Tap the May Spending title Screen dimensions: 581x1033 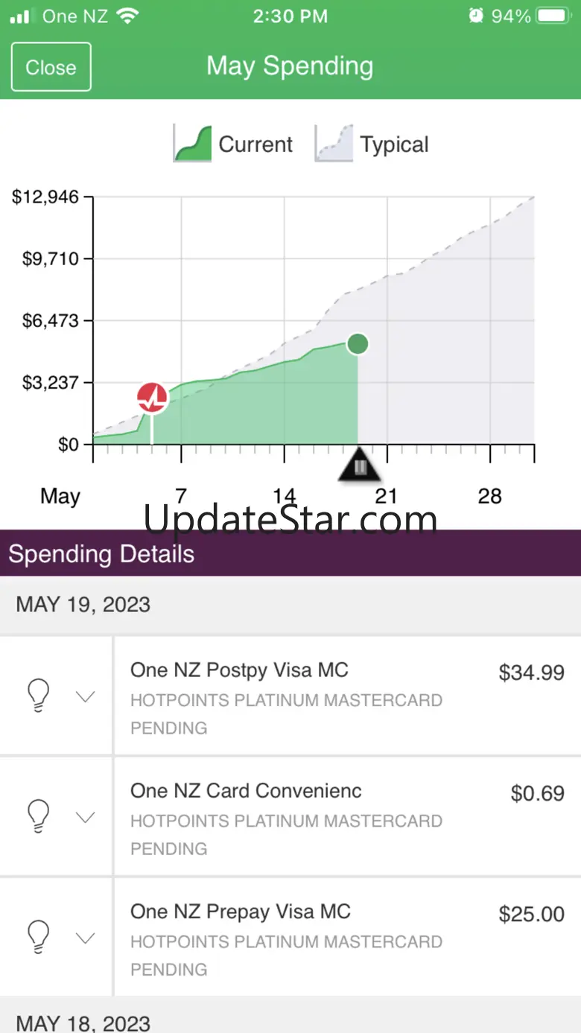click(x=290, y=66)
